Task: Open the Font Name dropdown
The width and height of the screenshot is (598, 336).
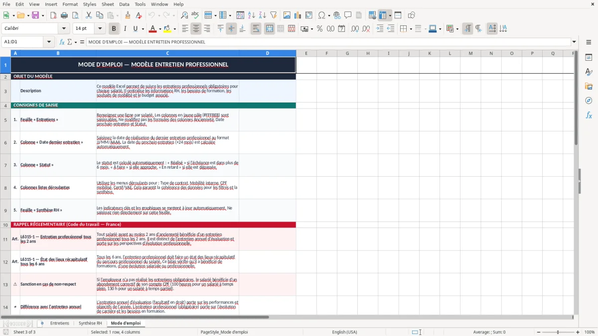Action: [64, 29]
